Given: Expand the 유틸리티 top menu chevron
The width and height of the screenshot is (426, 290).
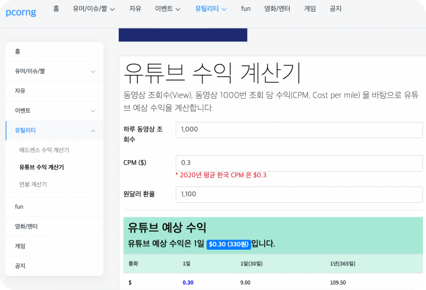Looking at the screenshot, I should coord(224,9).
